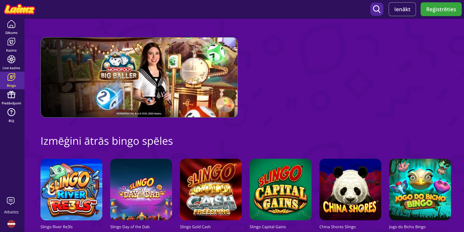The width and height of the screenshot is (464, 232).
Task: Open the Monopoly Big Baller banner
Action: 139,77
